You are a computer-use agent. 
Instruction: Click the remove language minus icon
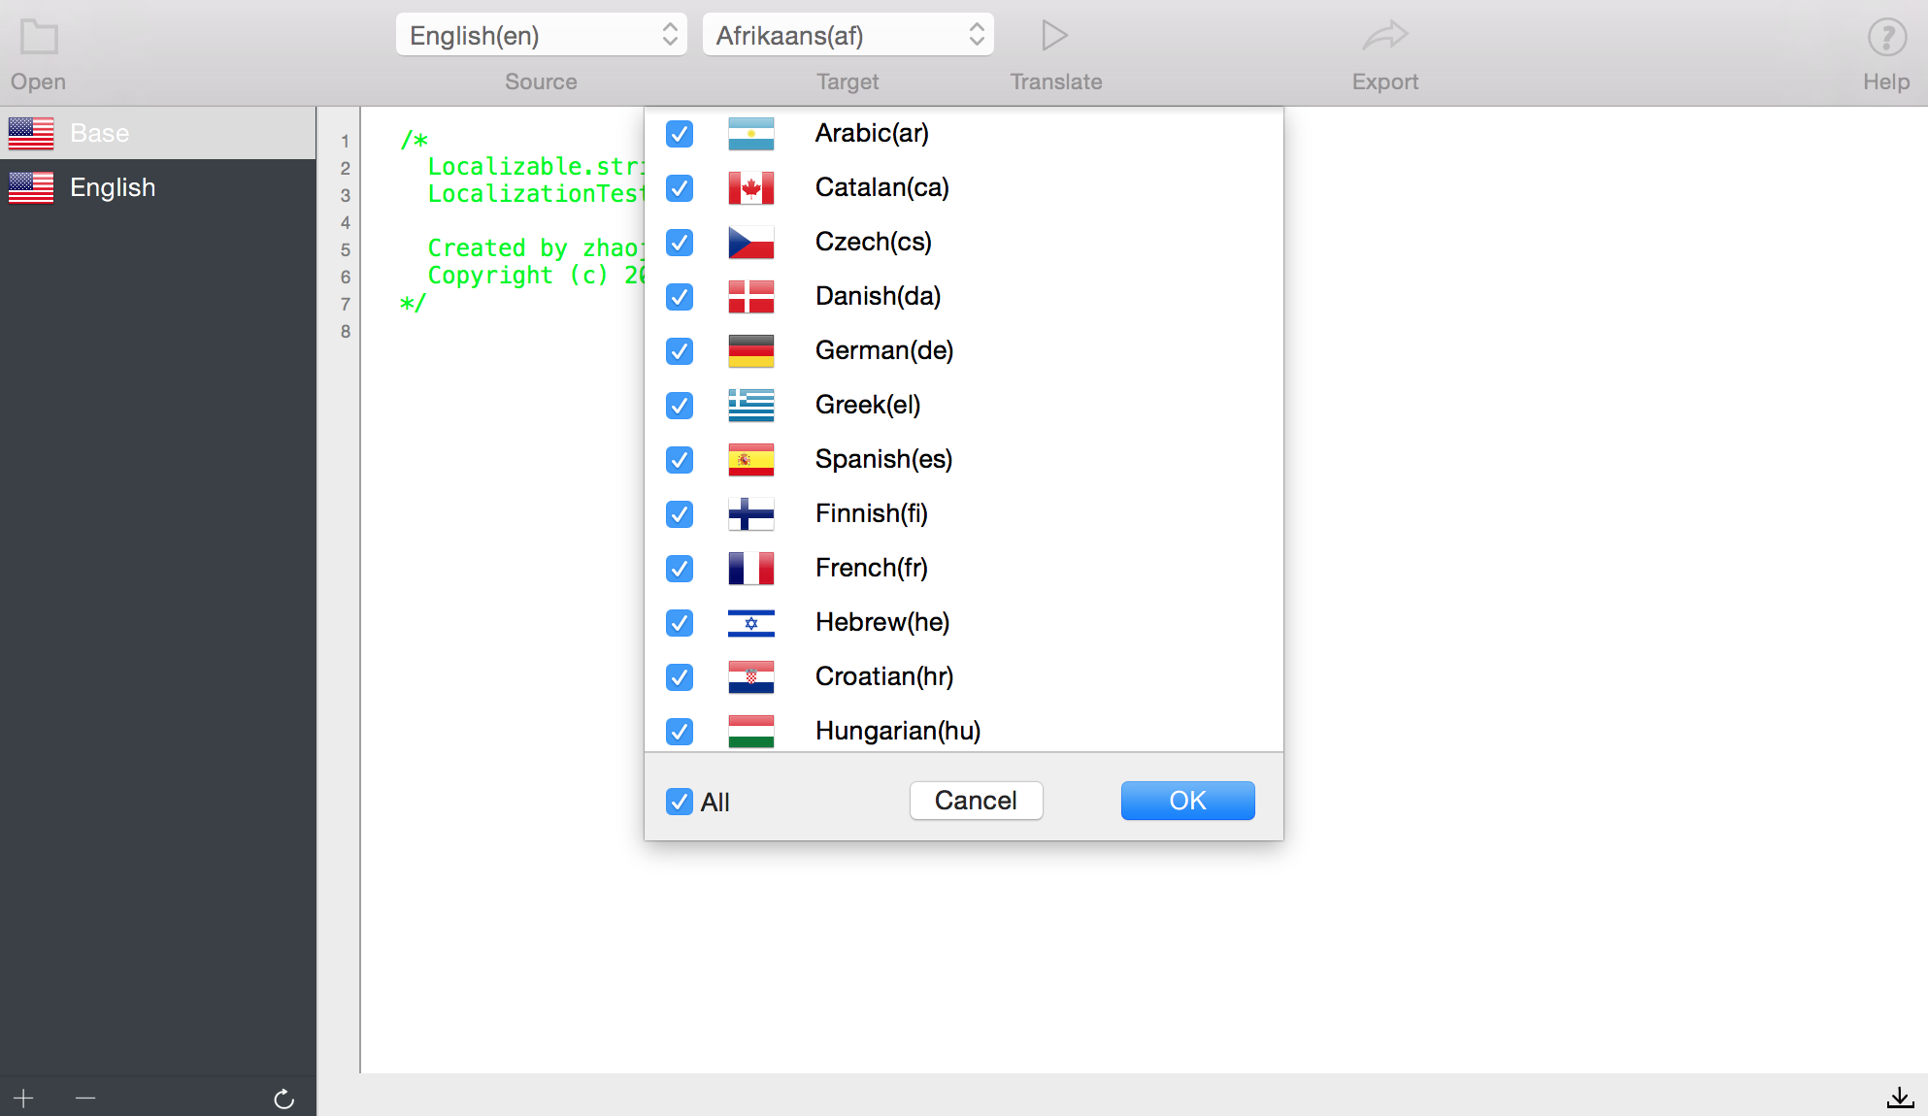[85, 1098]
